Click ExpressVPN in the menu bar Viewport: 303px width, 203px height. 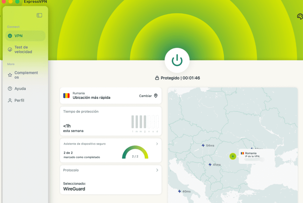[x=35, y=2]
